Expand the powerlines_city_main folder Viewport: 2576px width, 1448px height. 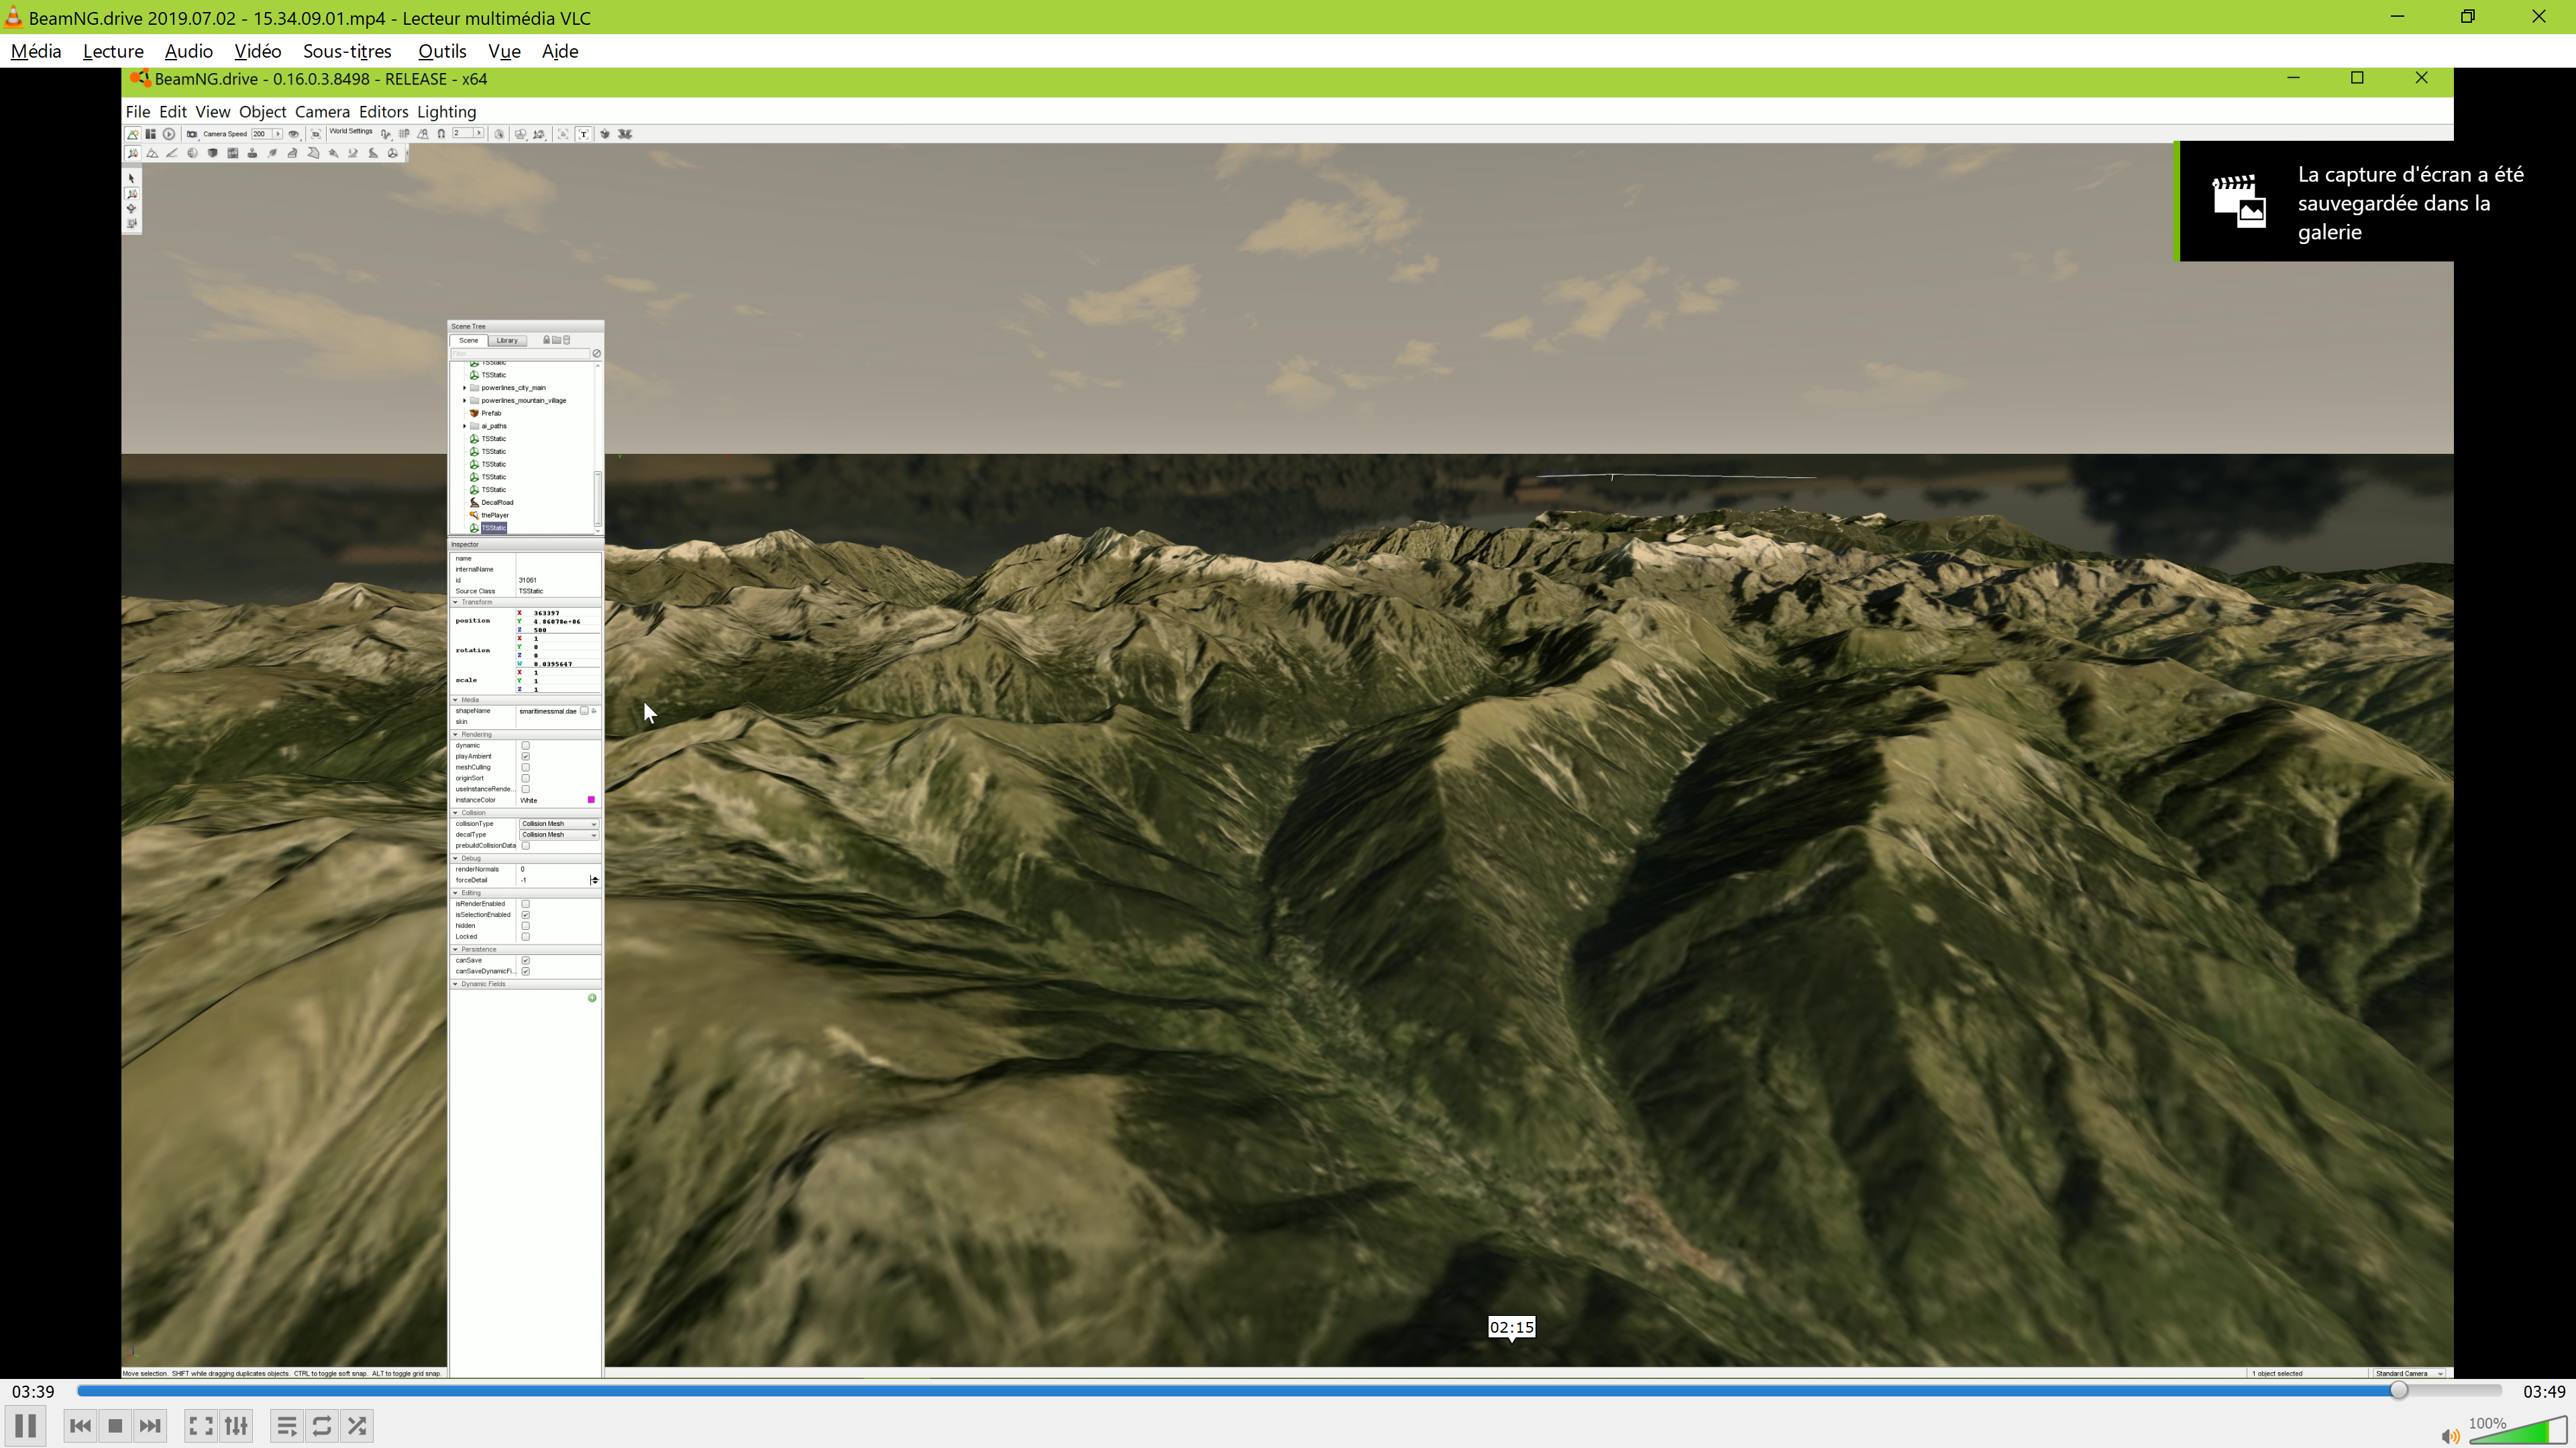click(x=464, y=387)
